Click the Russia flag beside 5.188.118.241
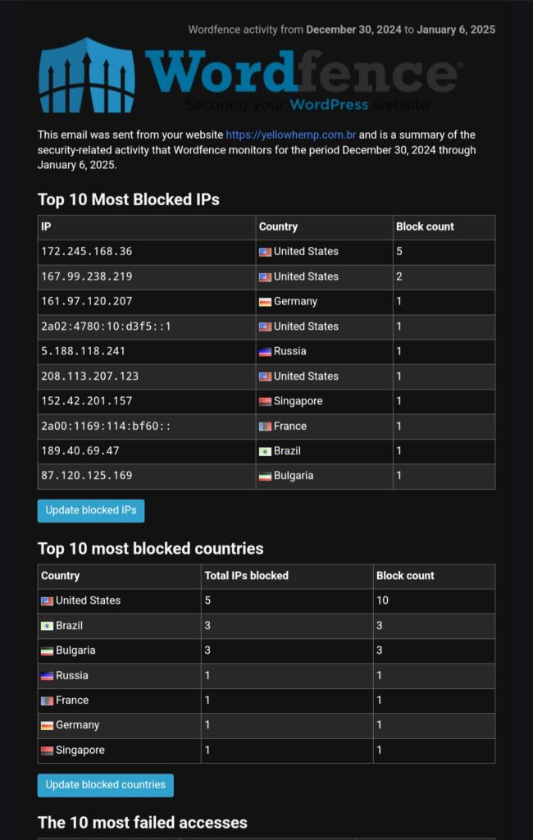The width and height of the screenshot is (533, 840). coord(265,352)
